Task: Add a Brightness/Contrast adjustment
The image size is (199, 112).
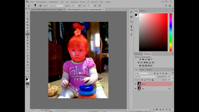Action: pyautogui.click(x=140, y=59)
